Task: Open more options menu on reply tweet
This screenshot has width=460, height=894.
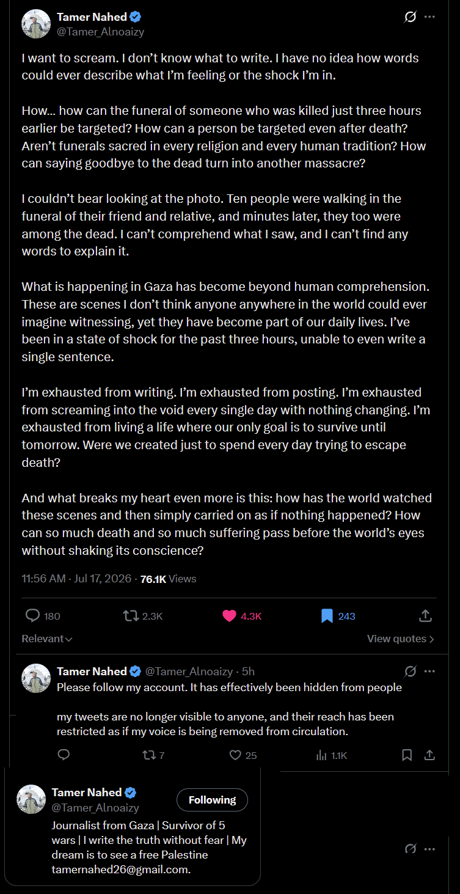Action: [x=429, y=671]
